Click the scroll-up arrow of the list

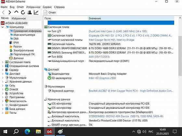coord(180,18)
